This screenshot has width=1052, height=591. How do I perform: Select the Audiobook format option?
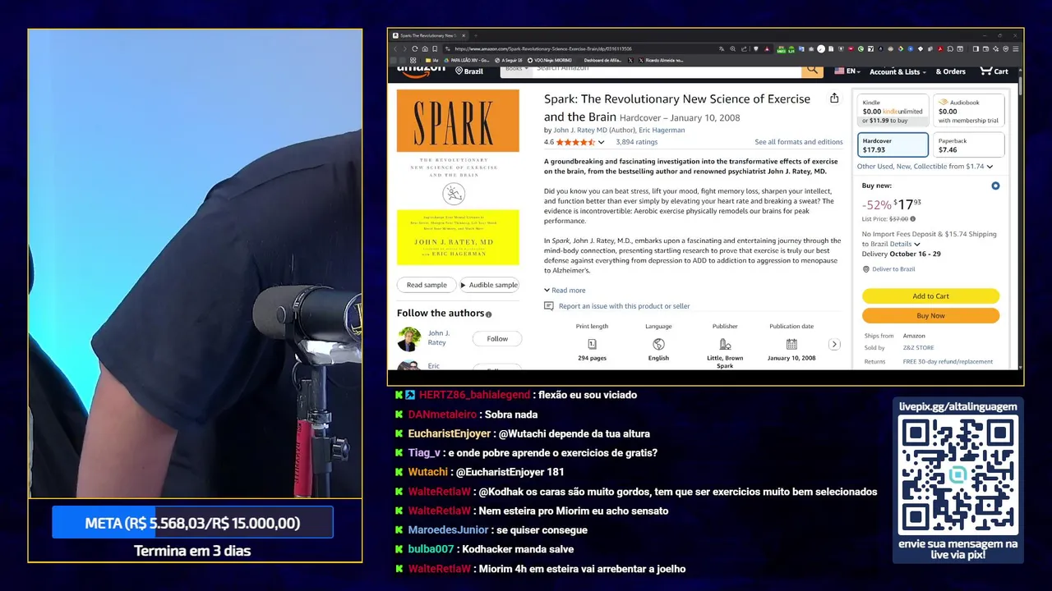coord(969,111)
